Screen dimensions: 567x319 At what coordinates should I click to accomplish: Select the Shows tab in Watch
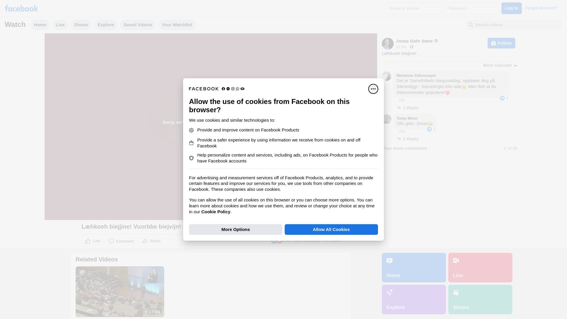[x=81, y=25]
